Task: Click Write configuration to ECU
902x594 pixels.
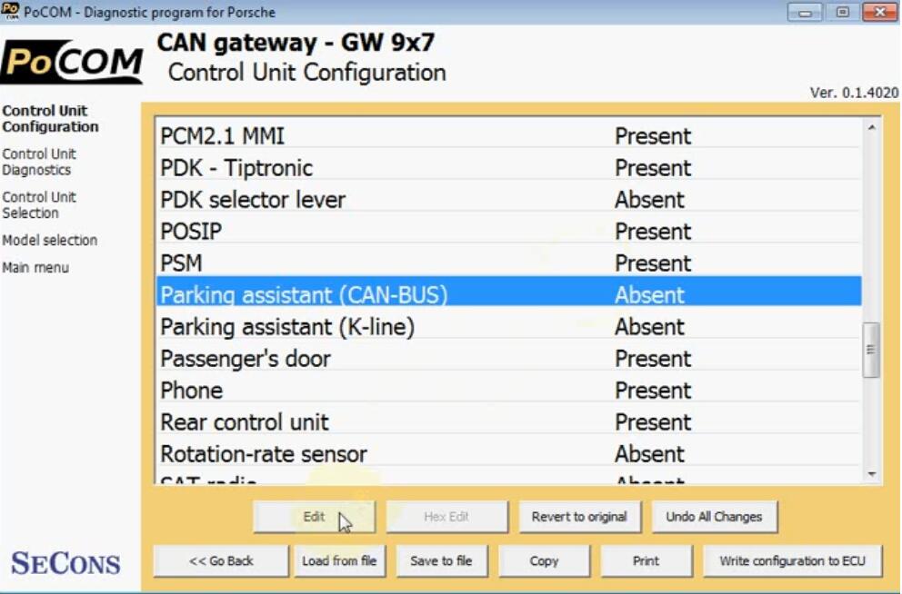Action: 792,560
